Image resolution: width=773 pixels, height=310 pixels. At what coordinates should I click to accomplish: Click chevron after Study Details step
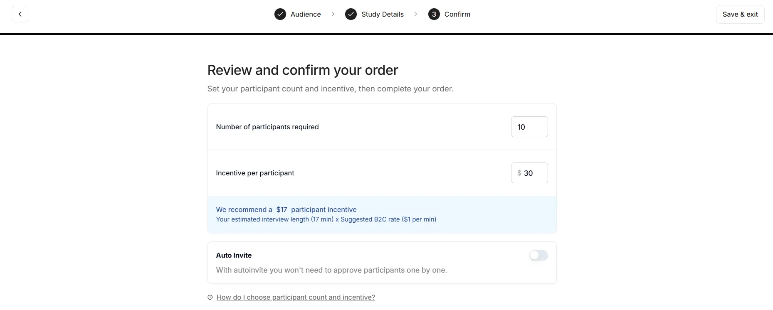[x=415, y=14]
